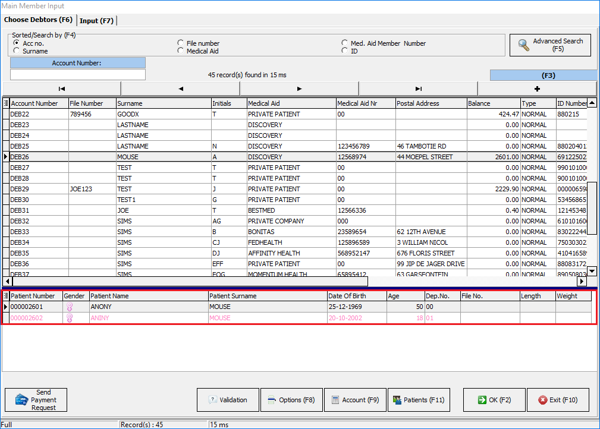Open debtor grid column selector icon
The image size is (600, 429).
6,103
